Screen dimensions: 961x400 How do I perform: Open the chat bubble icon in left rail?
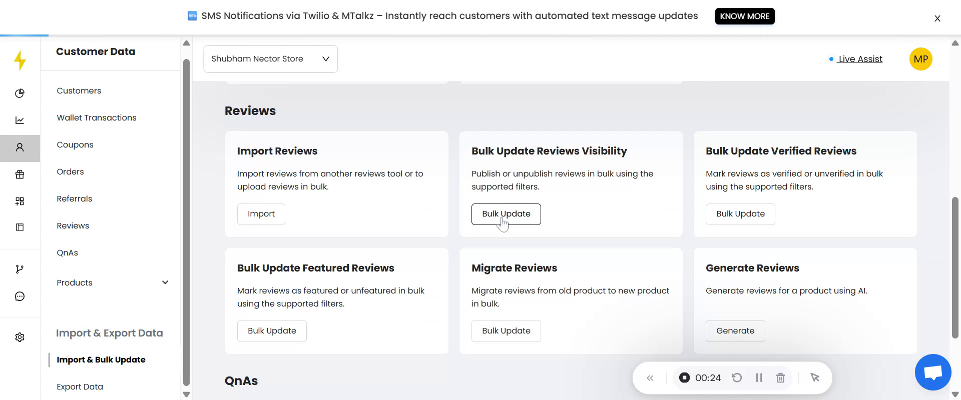(x=20, y=296)
